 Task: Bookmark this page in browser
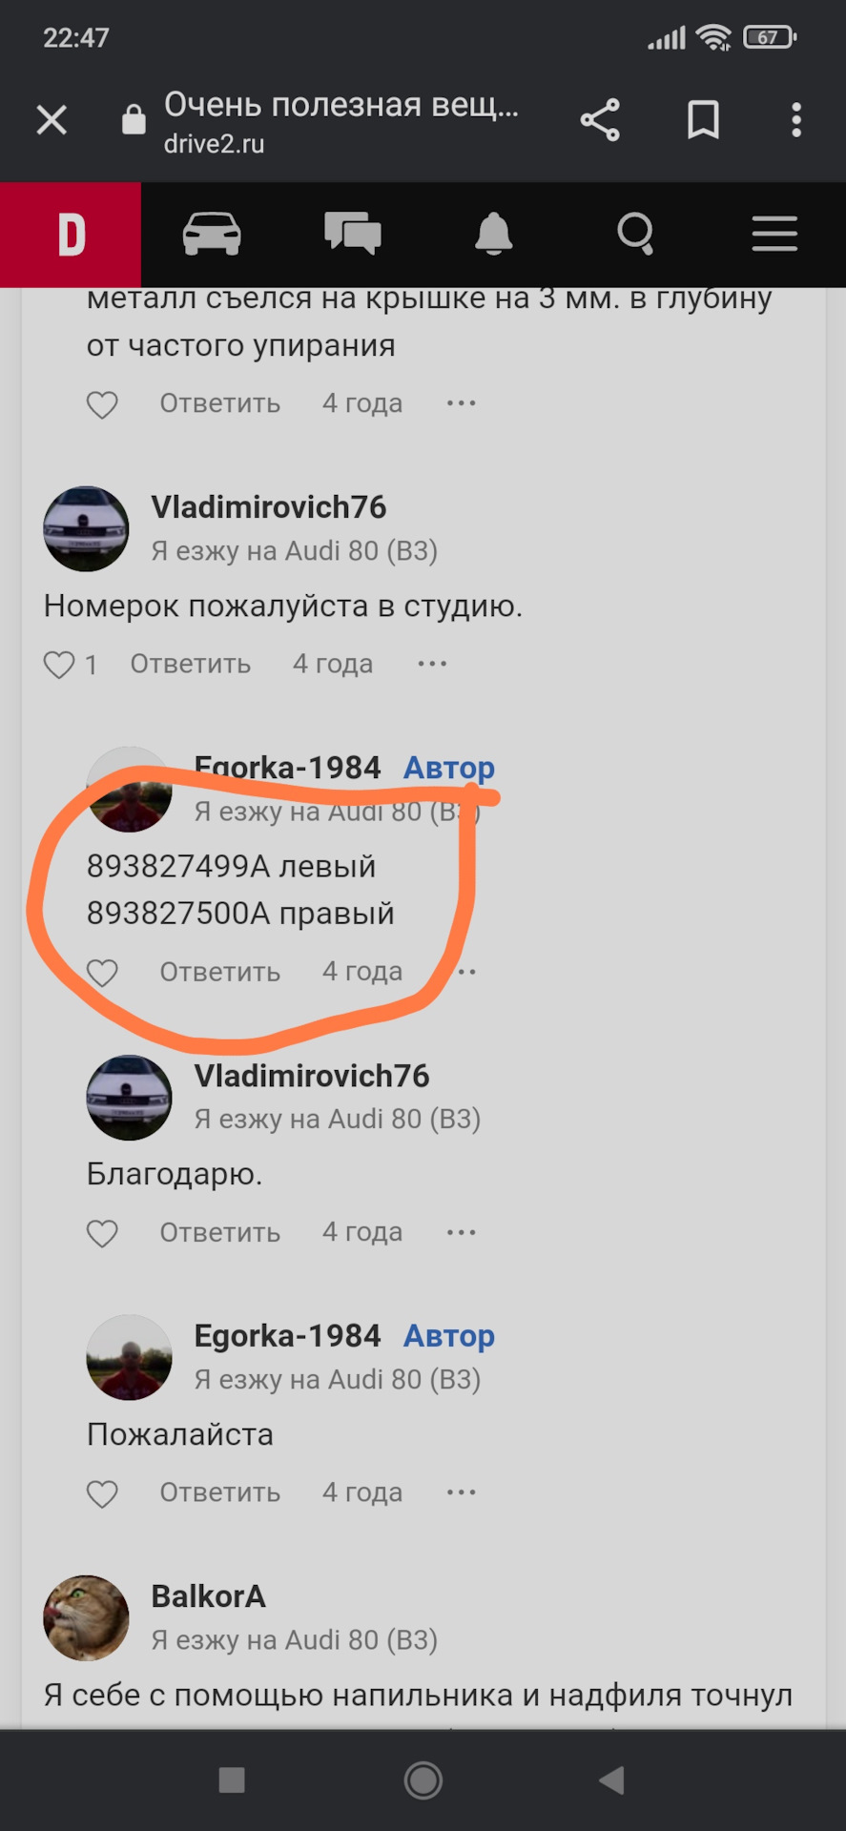pos(703,120)
